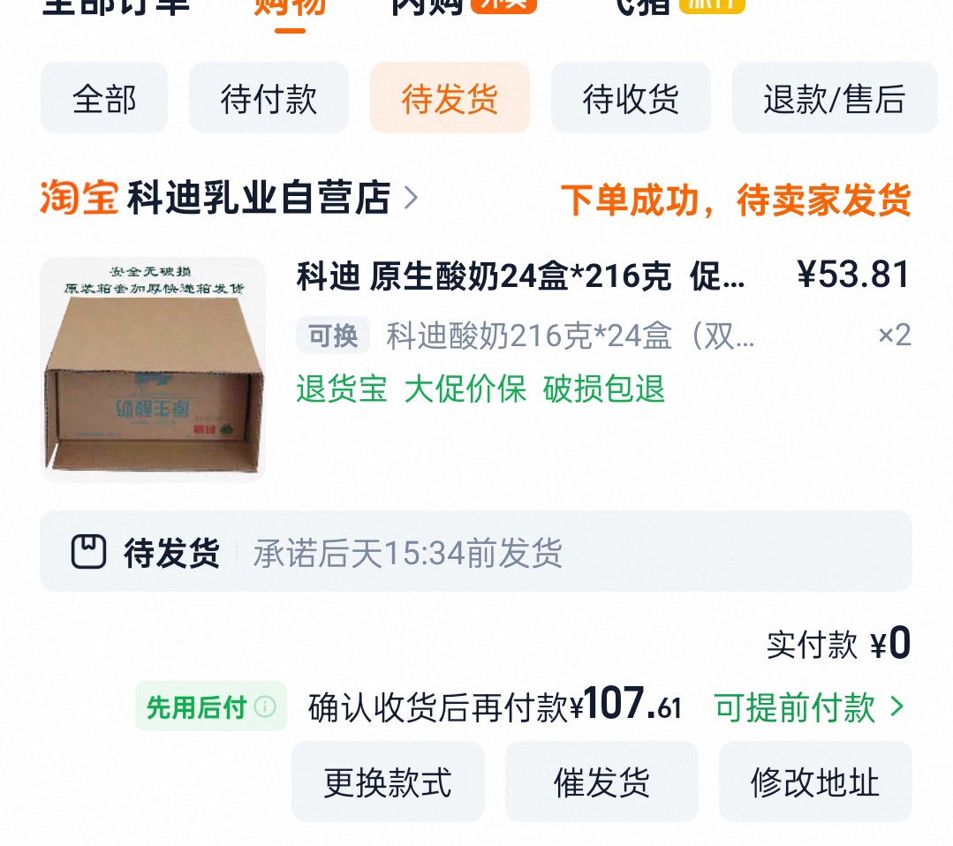
Task: Select the 待发货 filter chip
Action: tap(450, 98)
